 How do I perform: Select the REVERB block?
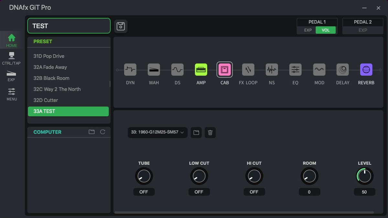(366, 69)
